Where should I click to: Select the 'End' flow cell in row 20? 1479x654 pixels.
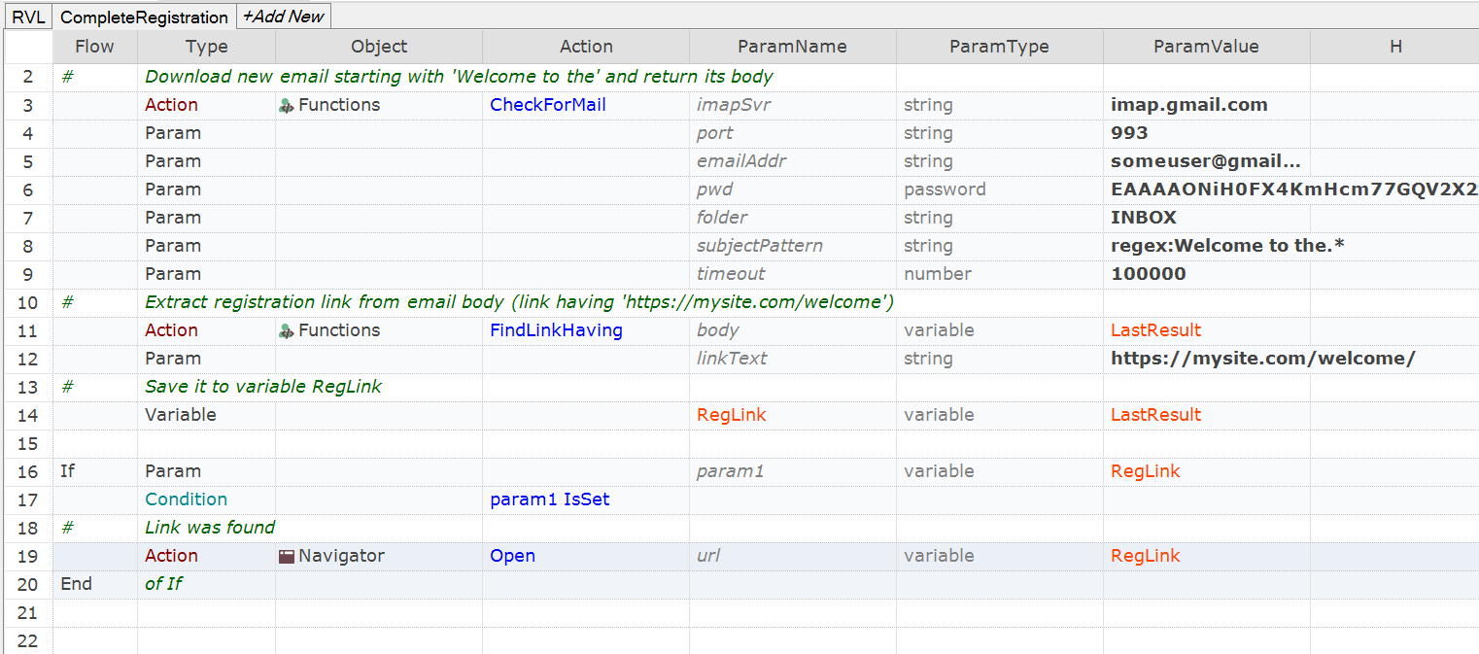94,584
